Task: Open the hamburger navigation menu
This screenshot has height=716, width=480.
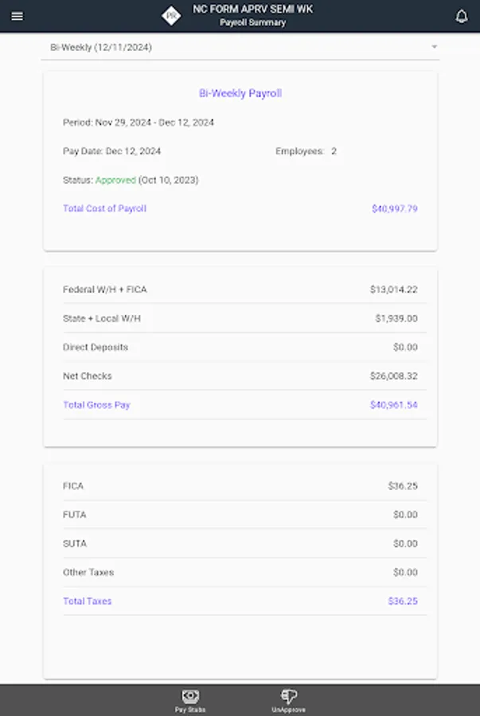Action: click(x=18, y=16)
